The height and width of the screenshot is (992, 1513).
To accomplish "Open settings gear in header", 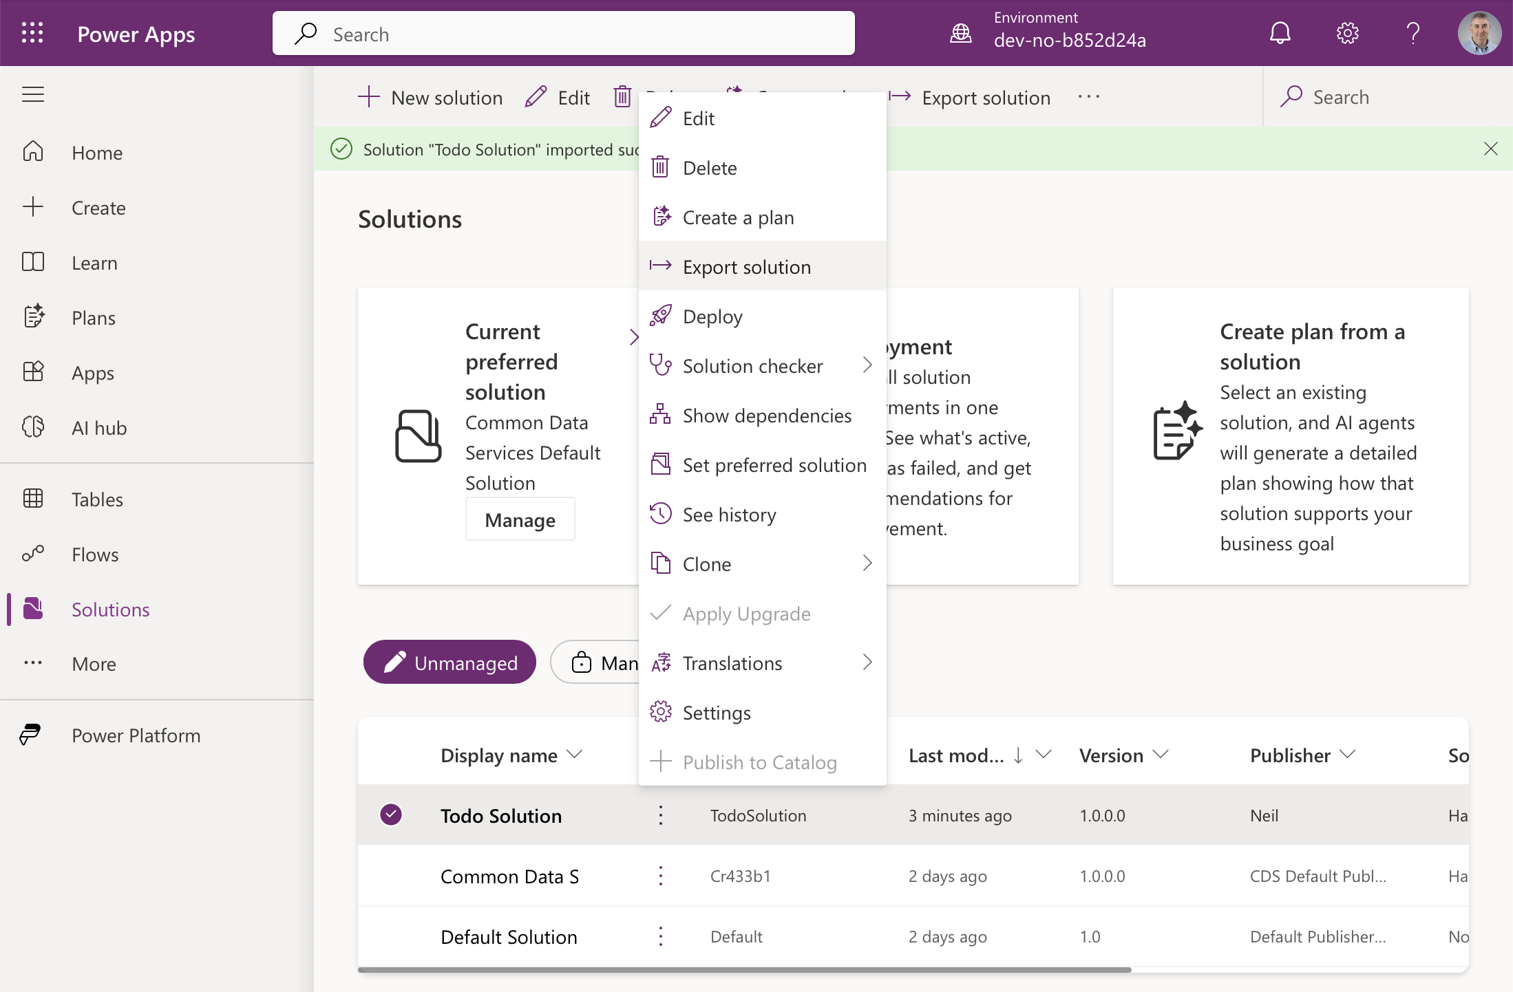I will [1347, 33].
